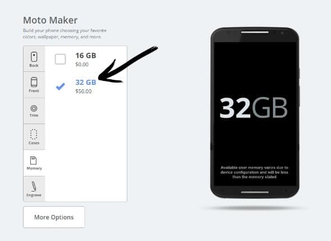Click the $0.00 price text

(82, 65)
